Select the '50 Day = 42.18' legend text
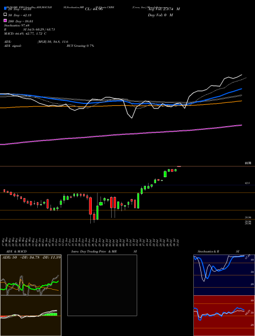 click(x=19, y=15)
